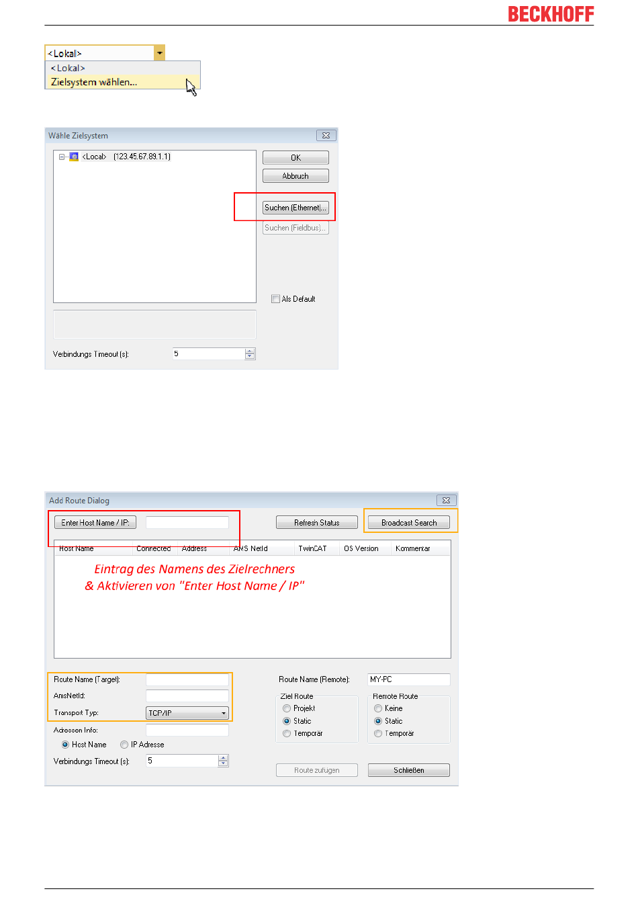The image size is (638, 920).
Task: Select Static under Remote Route
Action: [378, 721]
